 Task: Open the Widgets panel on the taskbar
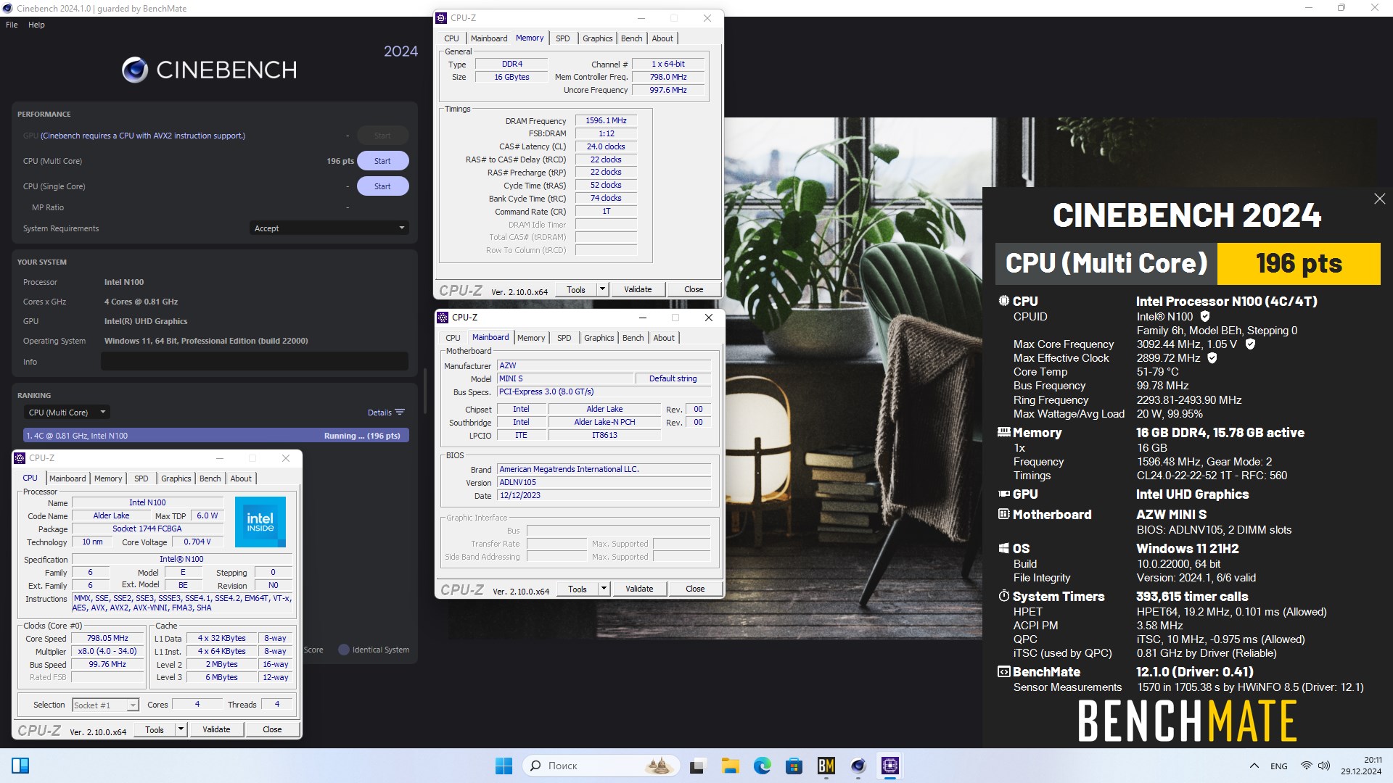(x=20, y=766)
